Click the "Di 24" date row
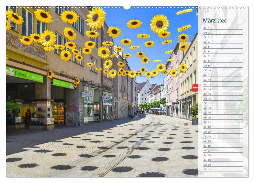 point(223,136)
